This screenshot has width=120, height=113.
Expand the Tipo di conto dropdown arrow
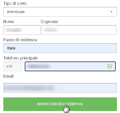111,12
